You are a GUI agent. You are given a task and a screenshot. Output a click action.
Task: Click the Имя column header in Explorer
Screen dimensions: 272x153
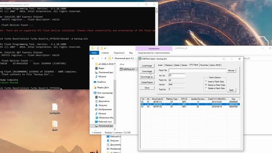click(122, 64)
